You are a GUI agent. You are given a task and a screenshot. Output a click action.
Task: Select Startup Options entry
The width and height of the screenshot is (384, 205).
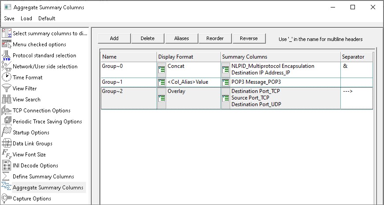tap(31, 133)
